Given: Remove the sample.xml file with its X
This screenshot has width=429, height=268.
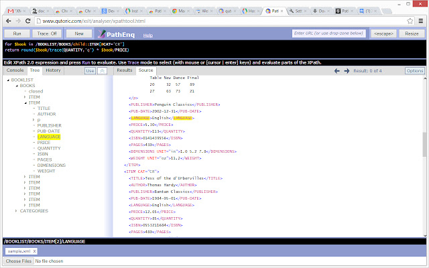Looking at the screenshot, I should pyautogui.click(x=34, y=251).
